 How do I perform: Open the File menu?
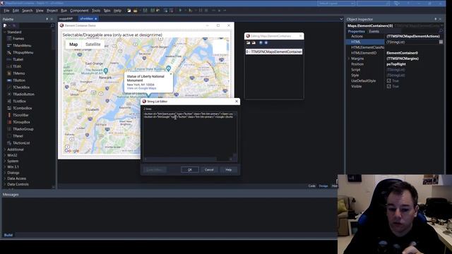[6, 11]
